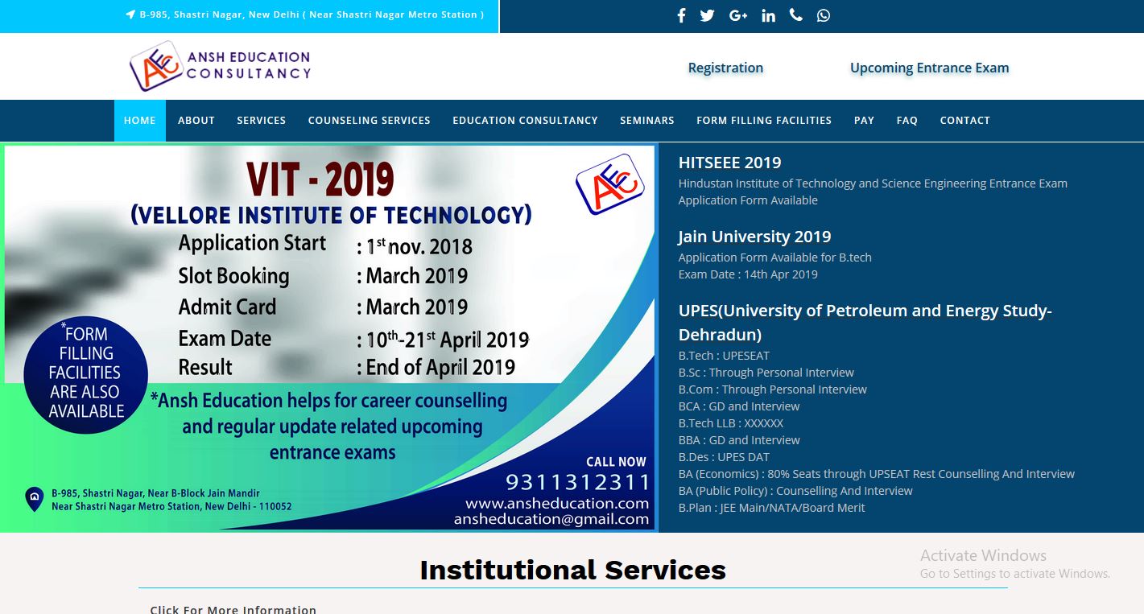Click the Ansh Education Consultancy logo
The image size is (1144, 614).
click(x=220, y=66)
